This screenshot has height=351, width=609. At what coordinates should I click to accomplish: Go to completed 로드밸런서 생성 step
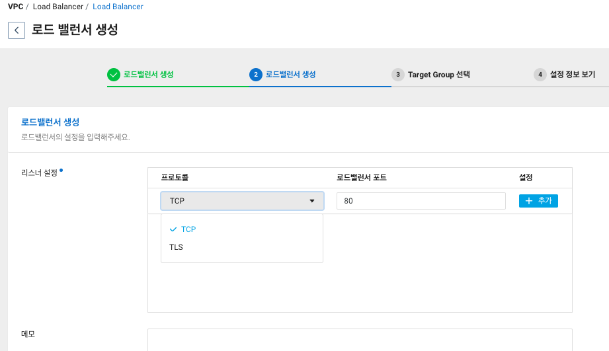(148, 75)
